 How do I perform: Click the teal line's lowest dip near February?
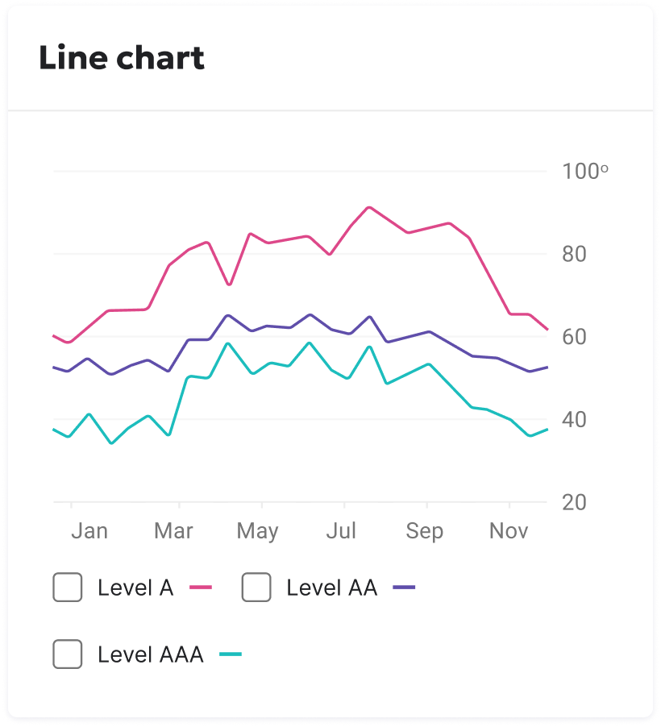click(x=113, y=443)
